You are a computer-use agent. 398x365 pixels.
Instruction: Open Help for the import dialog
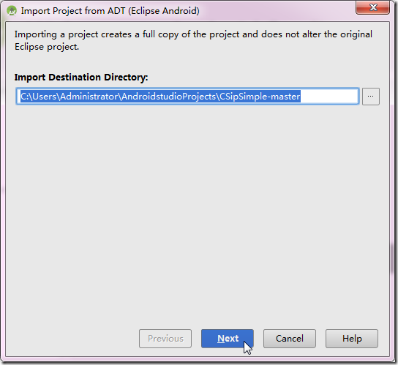[352, 339]
